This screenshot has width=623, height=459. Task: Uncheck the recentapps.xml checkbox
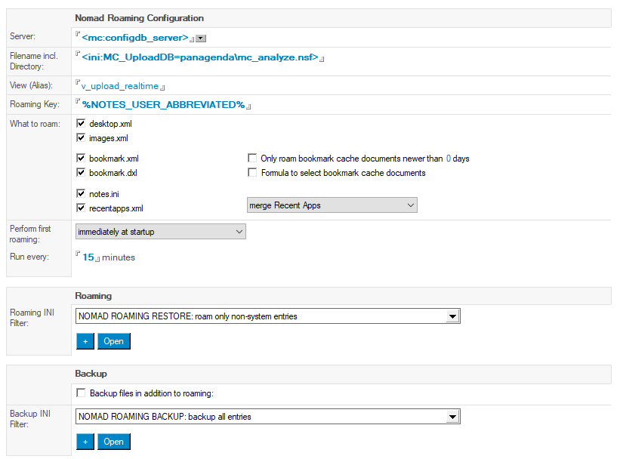tap(82, 208)
